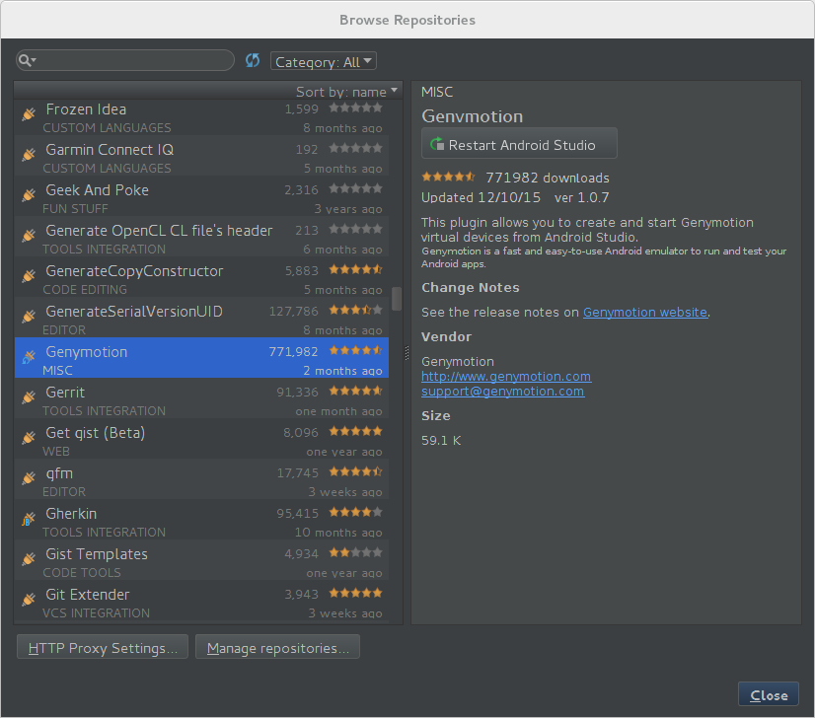Click the Change Notes heading
This screenshot has width=815, height=718.
tap(471, 287)
